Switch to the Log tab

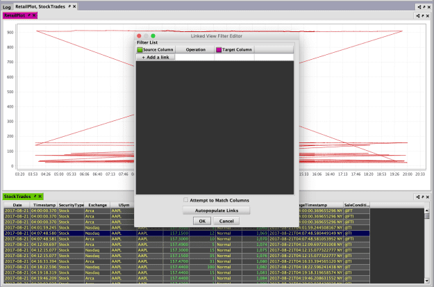6,6
